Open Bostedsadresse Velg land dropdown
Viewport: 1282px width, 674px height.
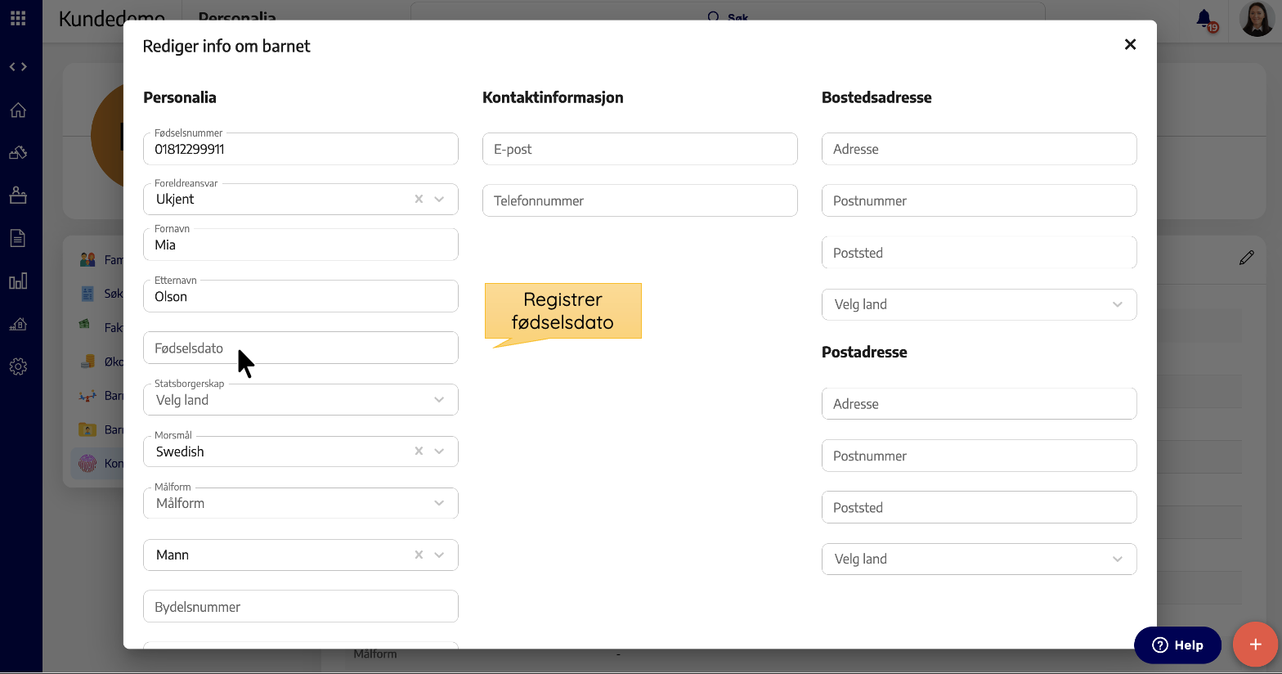tap(979, 304)
